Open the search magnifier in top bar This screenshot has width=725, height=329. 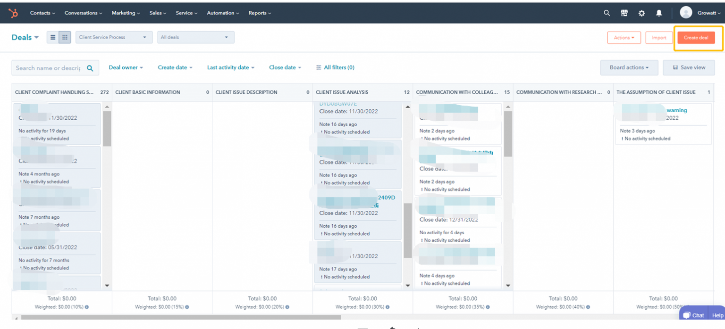(607, 13)
